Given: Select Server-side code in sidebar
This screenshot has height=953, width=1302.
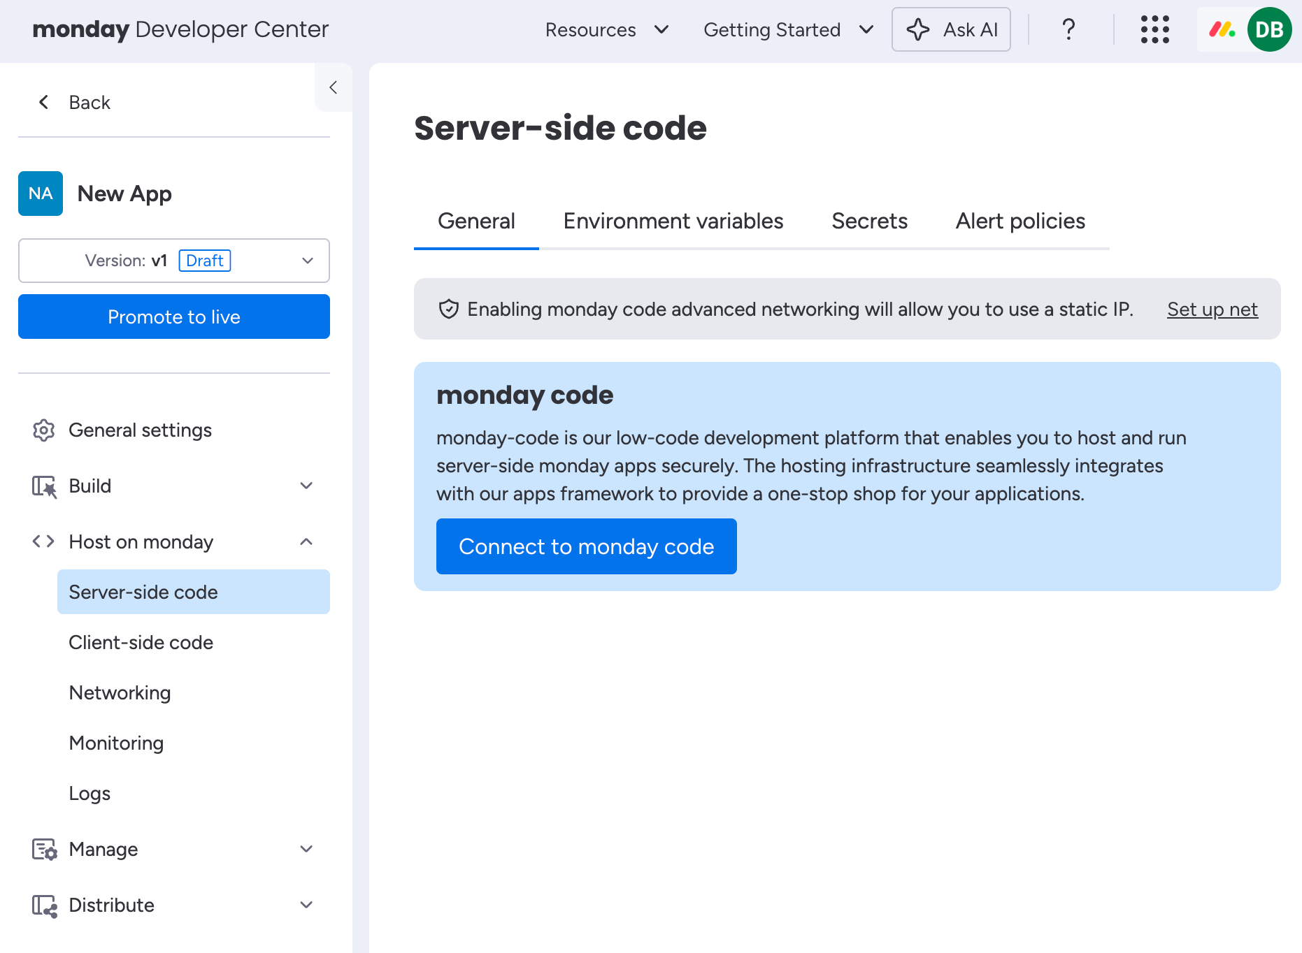Looking at the screenshot, I should (x=194, y=592).
